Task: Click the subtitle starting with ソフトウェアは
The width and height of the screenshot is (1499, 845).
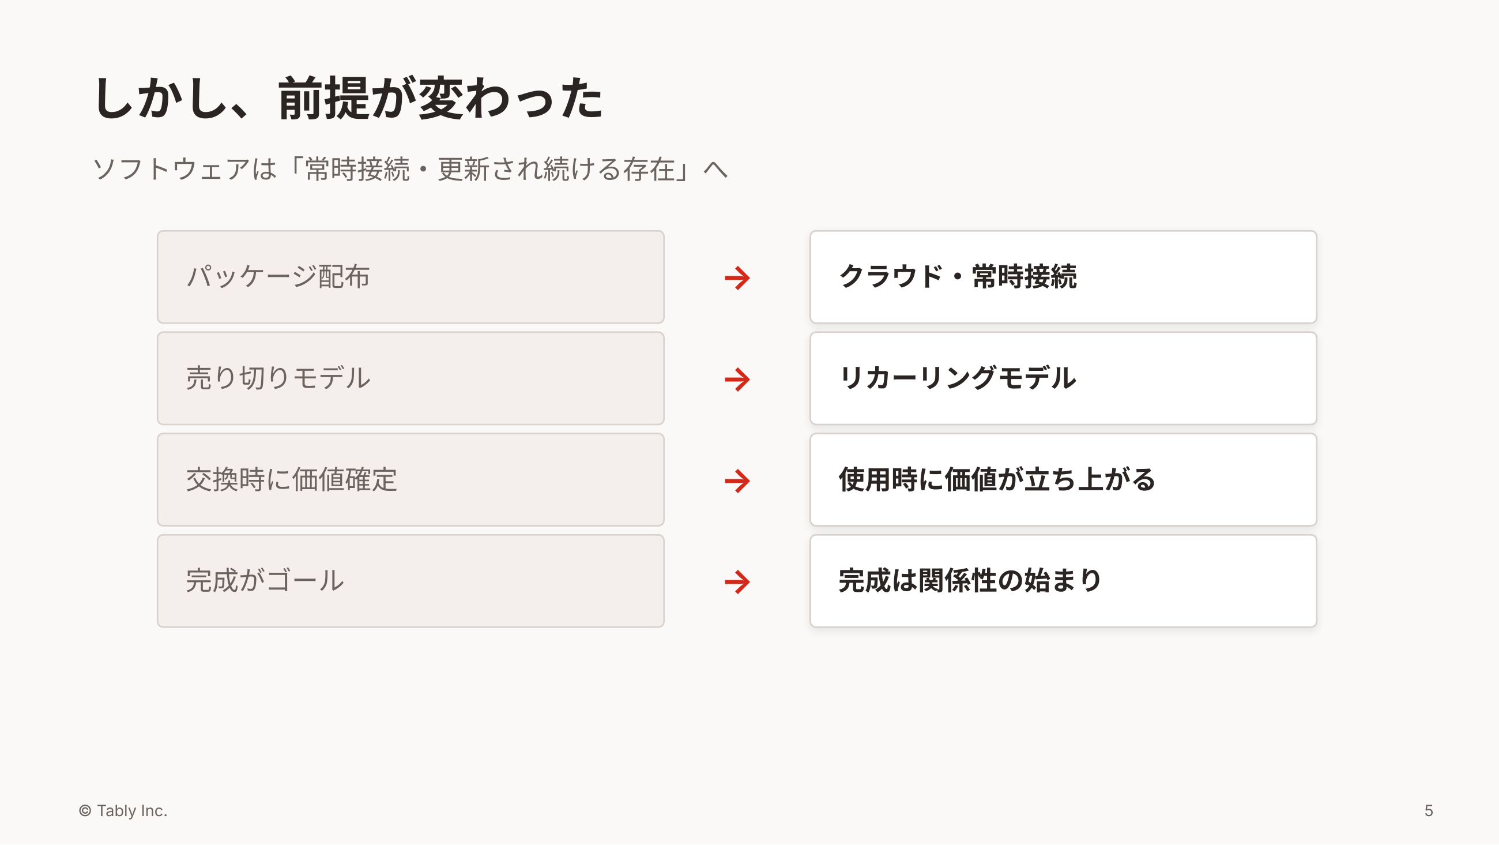Action: 410,169
